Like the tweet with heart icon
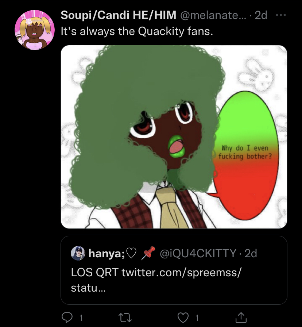The height and width of the screenshot is (327, 302). pos(183,318)
